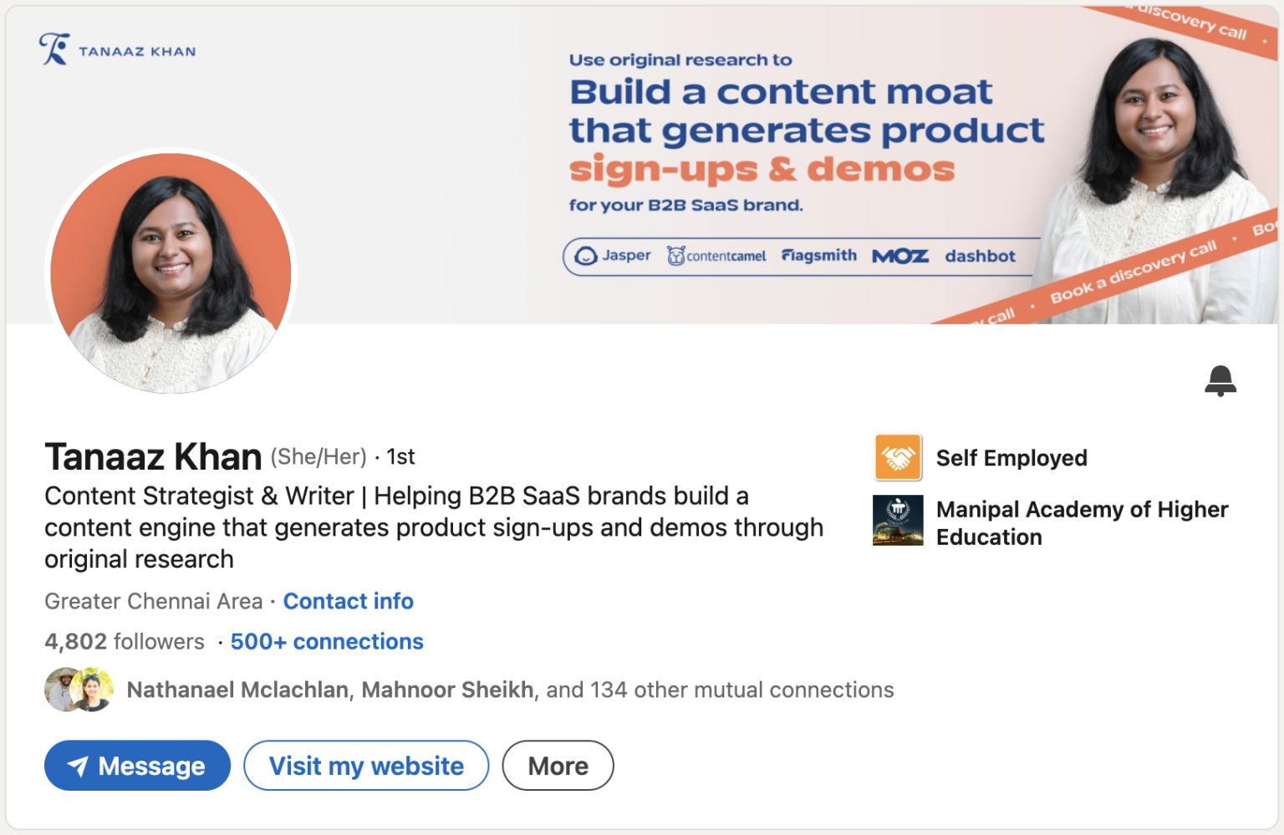1284x835 pixels.
Task: Click Mahnoor Sheikh's name
Action: point(448,690)
